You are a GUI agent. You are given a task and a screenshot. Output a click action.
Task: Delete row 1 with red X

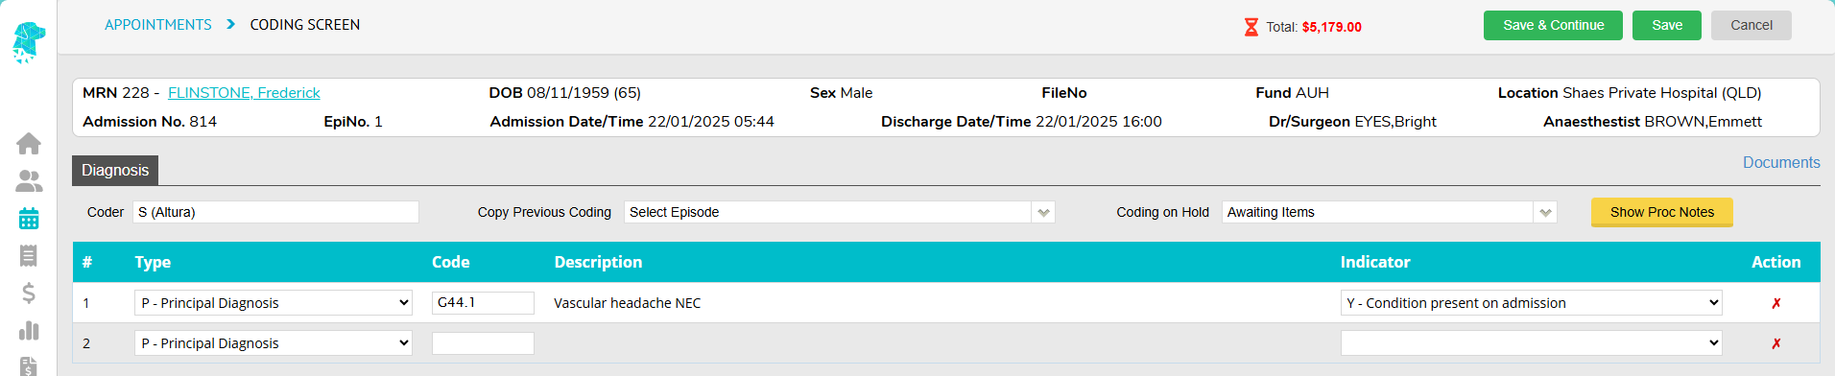click(1775, 303)
